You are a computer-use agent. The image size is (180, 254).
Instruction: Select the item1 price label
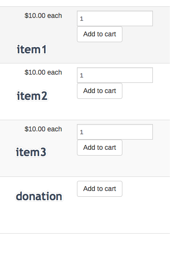click(43, 16)
